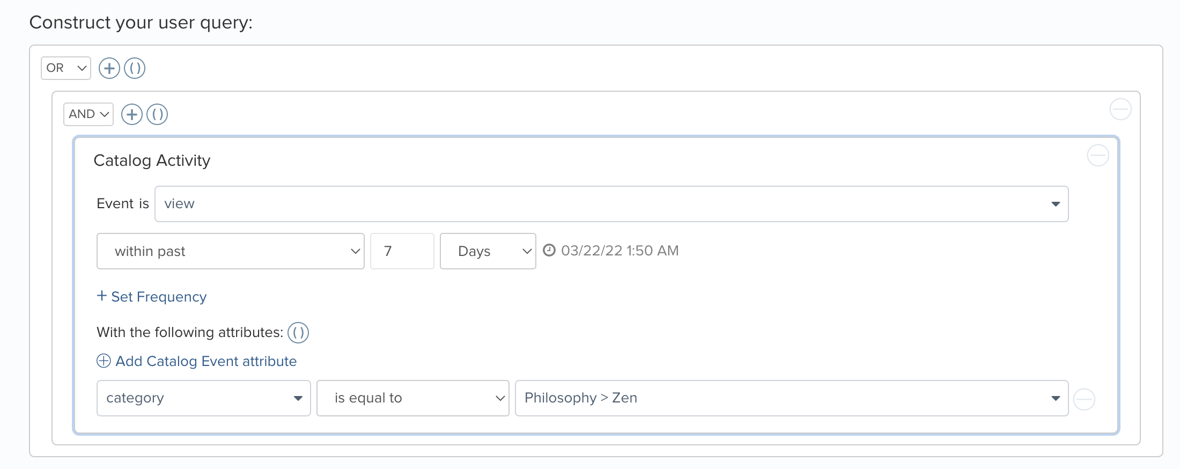This screenshot has height=469, width=1180.
Task: Remove the category attribute row
Action: click(1084, 399)
